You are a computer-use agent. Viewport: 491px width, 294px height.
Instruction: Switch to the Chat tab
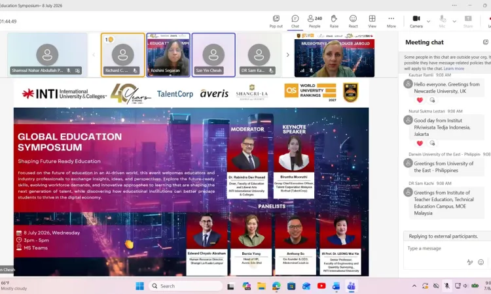tap(295, 22)
